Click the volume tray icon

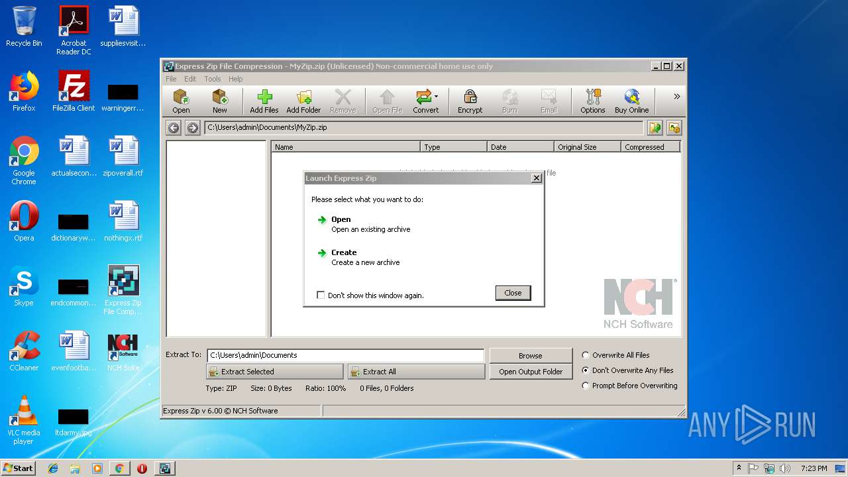pos(785,468)
